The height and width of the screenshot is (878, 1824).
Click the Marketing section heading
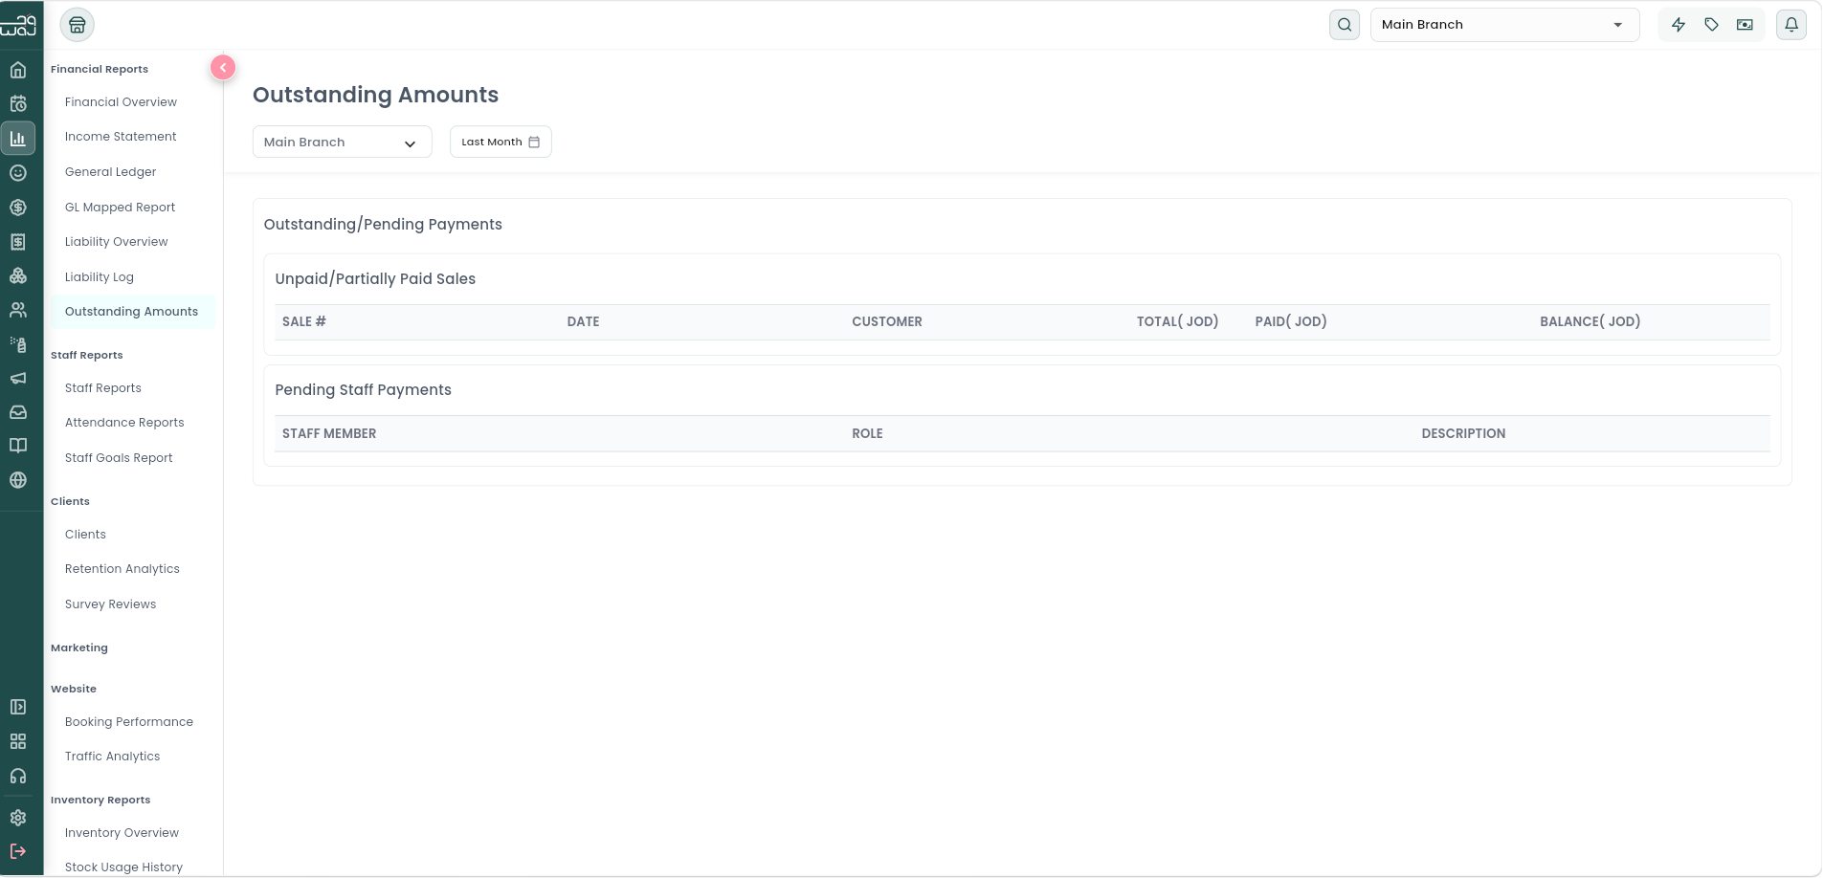pos(79,648)
